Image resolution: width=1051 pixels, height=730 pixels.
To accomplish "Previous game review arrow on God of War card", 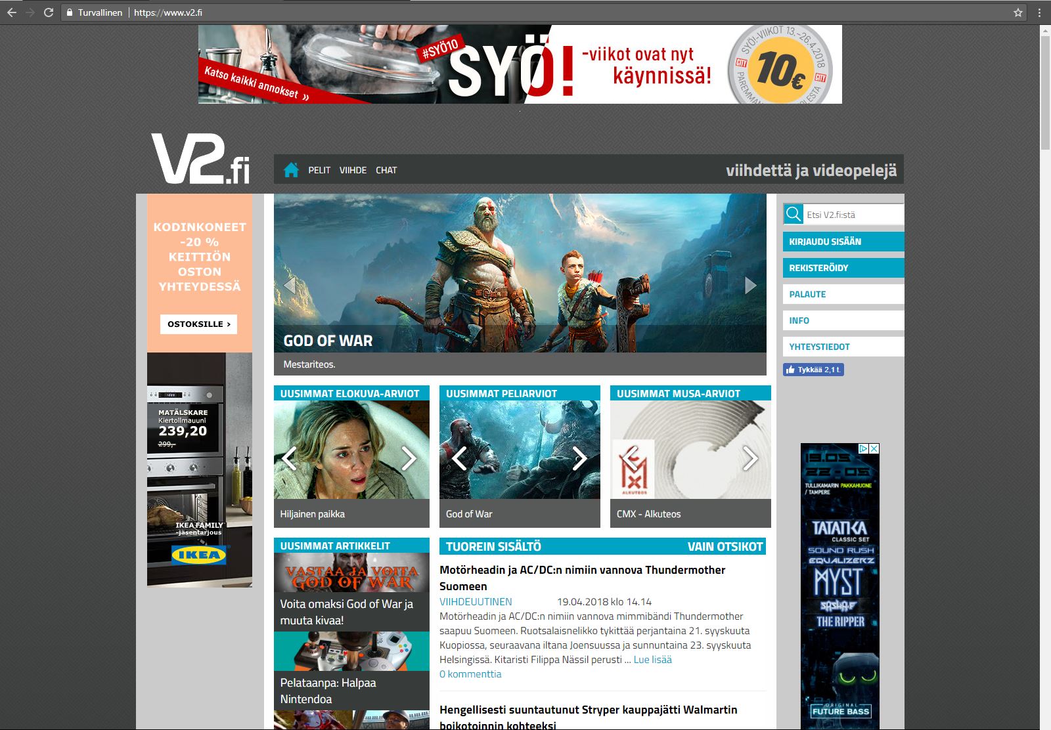I will (459, 458).
